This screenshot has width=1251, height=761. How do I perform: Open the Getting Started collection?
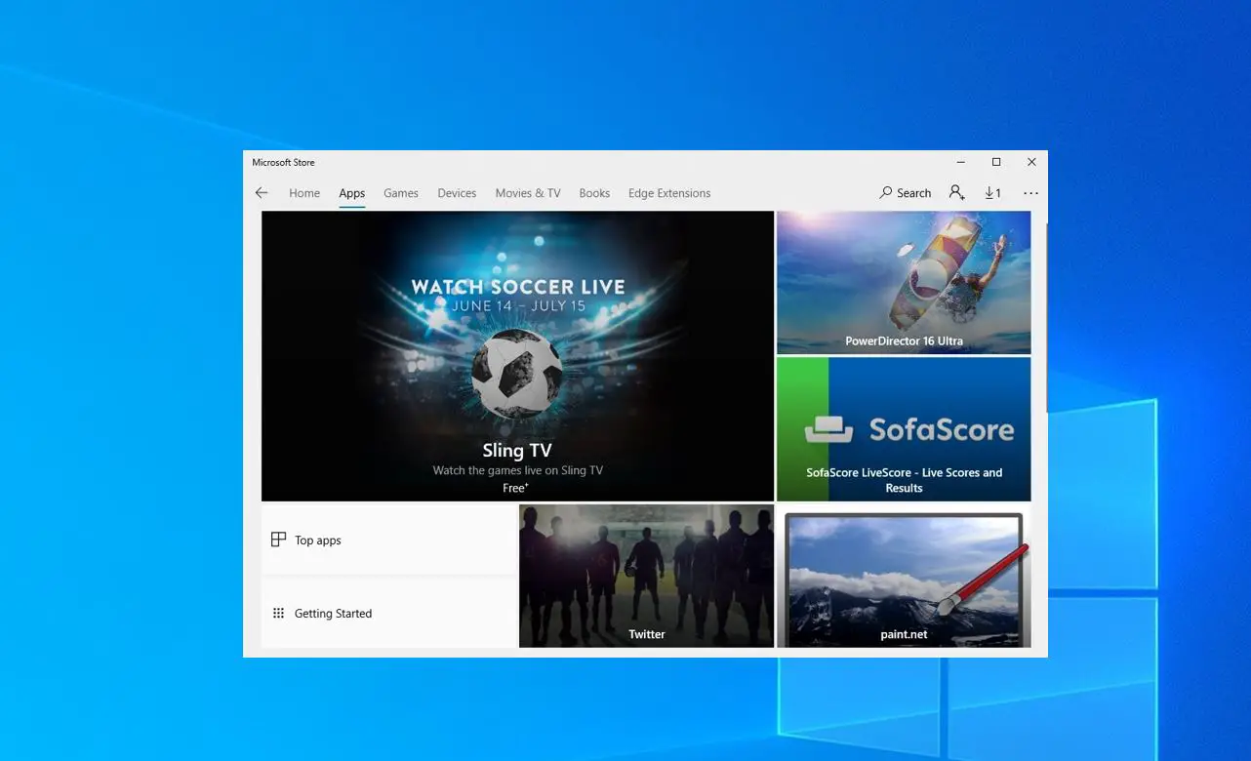click(388, 614)
